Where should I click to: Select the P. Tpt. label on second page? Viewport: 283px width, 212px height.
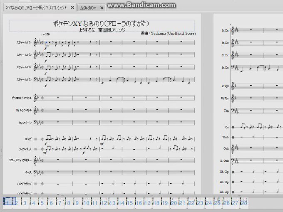tap(225, 86)
